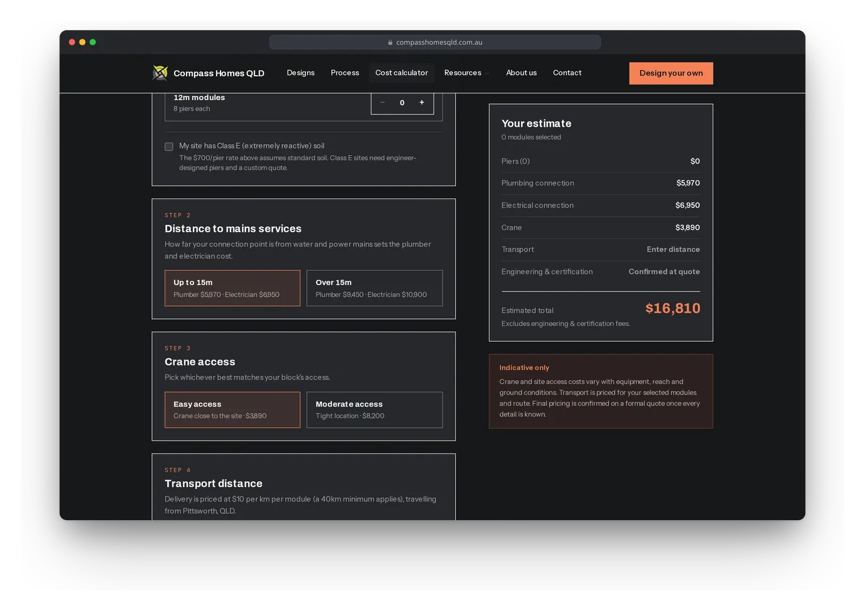The height and width of the screenshot is (611, 865).
Task: Open the Designs nav item
Action: click(x=301, y=73)
